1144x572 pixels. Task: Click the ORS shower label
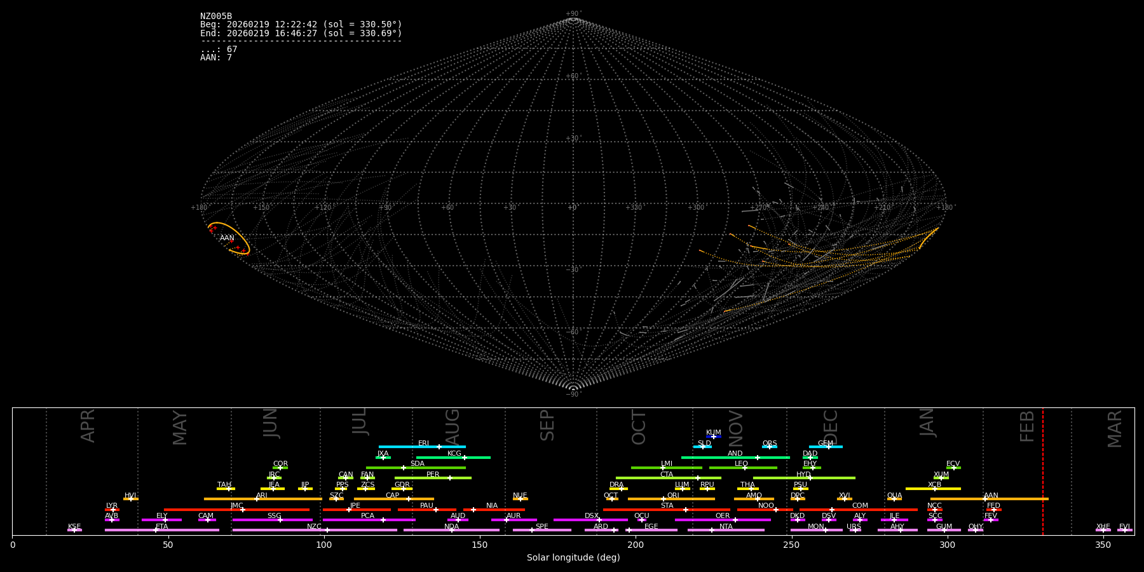pos(769,444)
